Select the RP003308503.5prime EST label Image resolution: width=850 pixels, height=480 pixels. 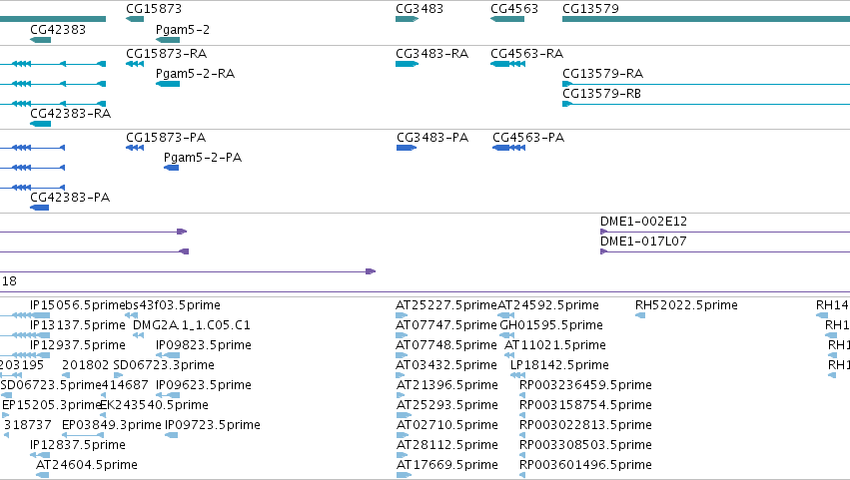[585, 445]
